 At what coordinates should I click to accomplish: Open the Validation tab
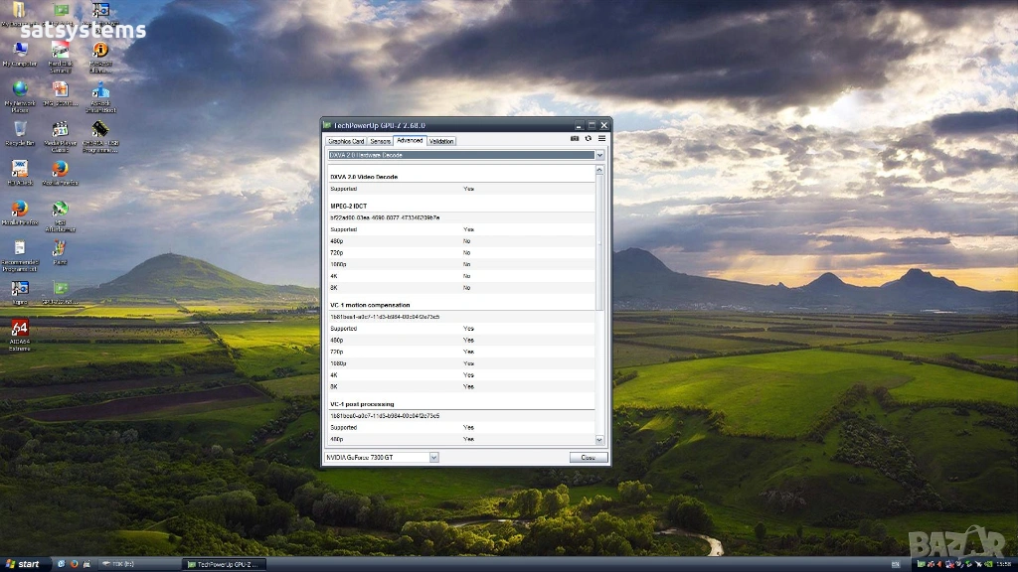click(441, 141)
